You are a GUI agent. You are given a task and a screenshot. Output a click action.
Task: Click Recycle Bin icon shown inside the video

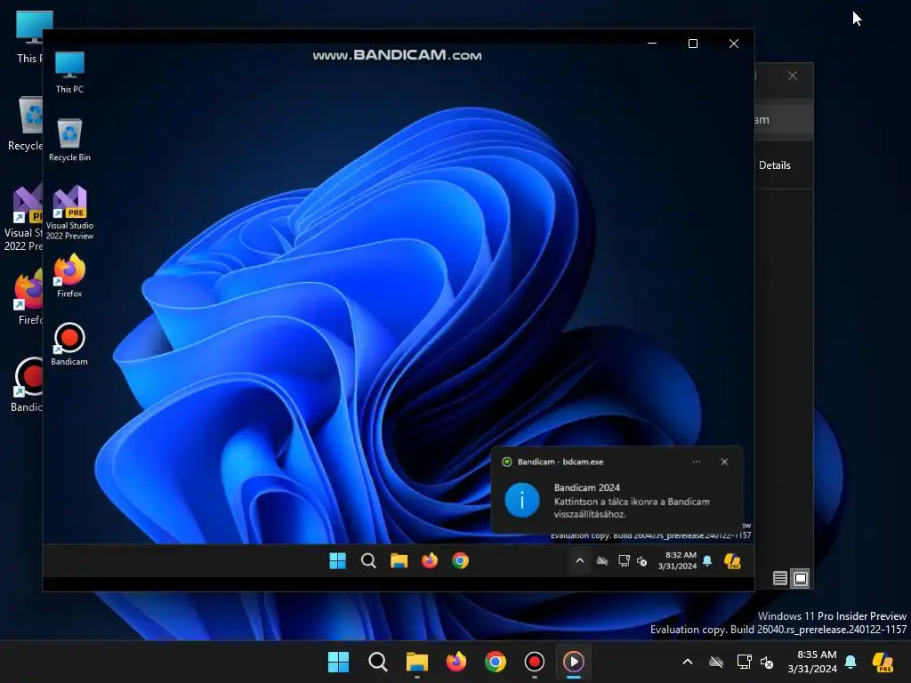tap(69, 140)
